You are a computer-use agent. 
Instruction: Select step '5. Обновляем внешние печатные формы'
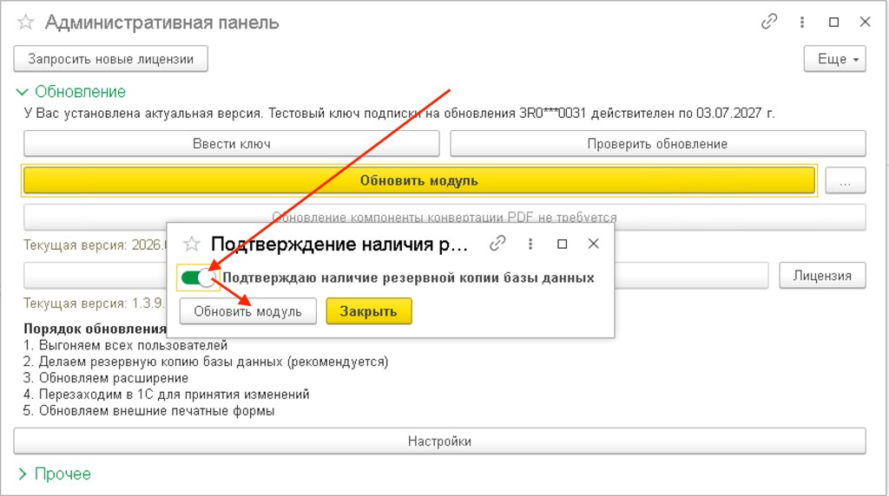[148, 411]
